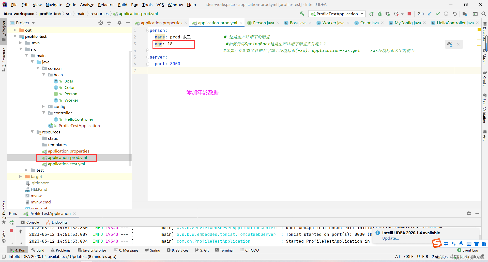Viewport: 488px width, 262px height.
Task: Select application-test.yml in project tree
Action: pyautogui.click(x=66, y=164)
